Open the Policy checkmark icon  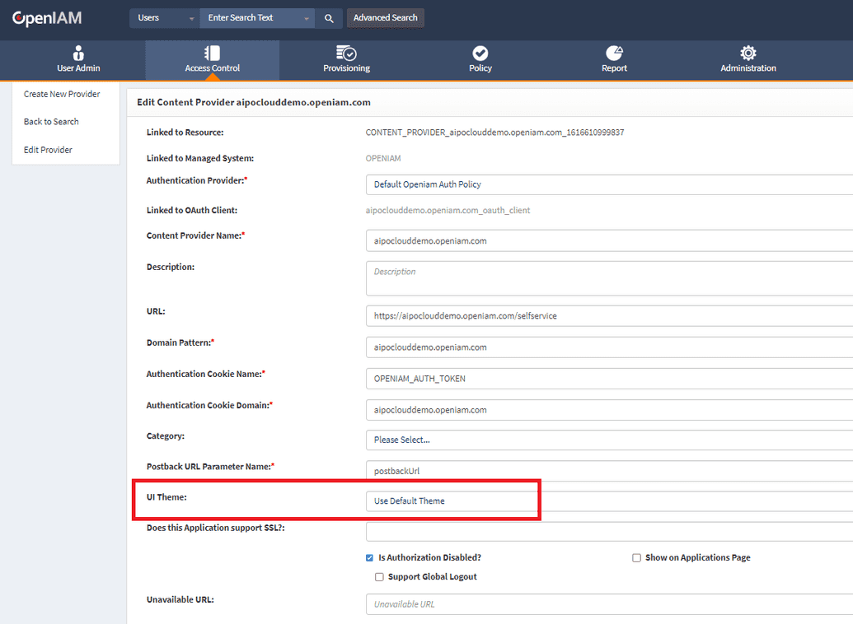pyautogui.click(x=480, y=53)
